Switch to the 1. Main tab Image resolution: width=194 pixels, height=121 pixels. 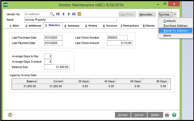14,25
